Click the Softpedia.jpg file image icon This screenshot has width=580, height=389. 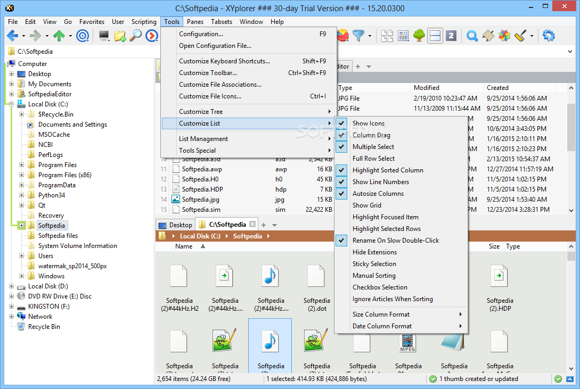point(176,199)
